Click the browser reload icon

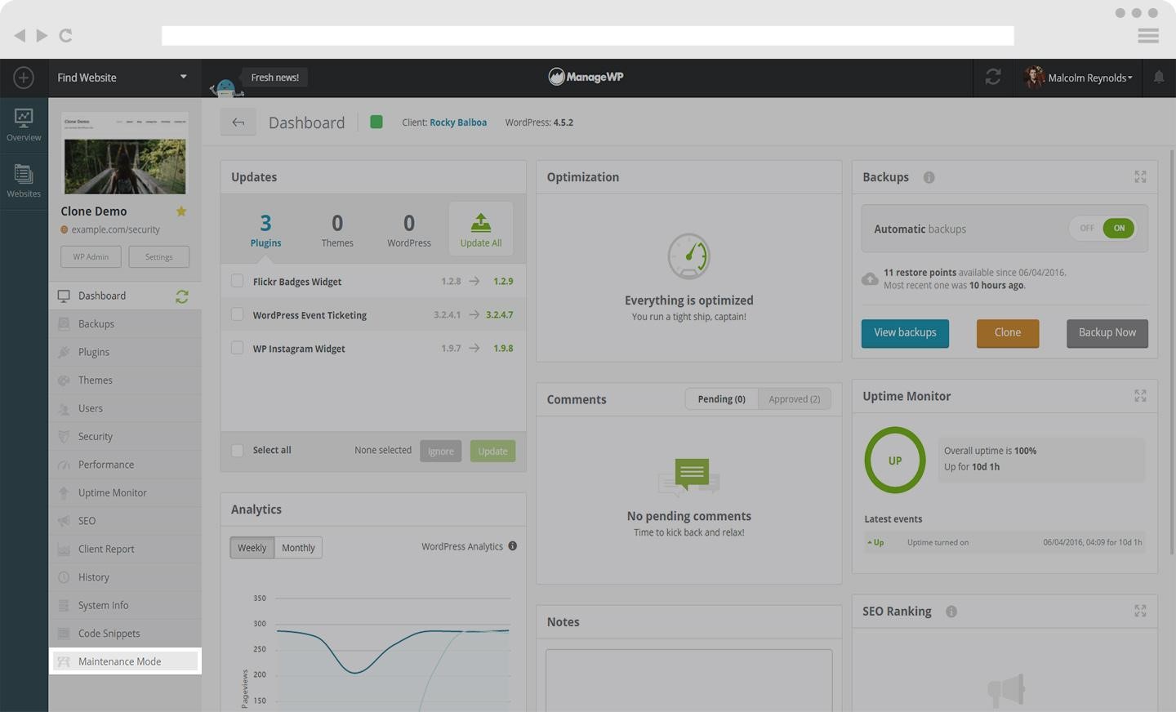(x=66, y=35)
